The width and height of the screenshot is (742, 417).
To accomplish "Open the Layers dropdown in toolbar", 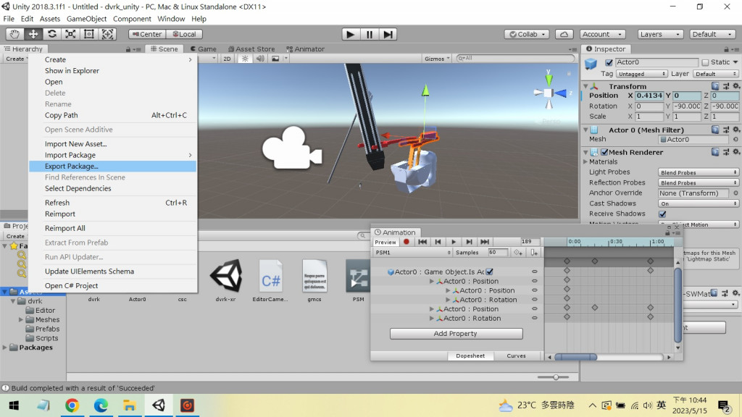I will 659,34.
